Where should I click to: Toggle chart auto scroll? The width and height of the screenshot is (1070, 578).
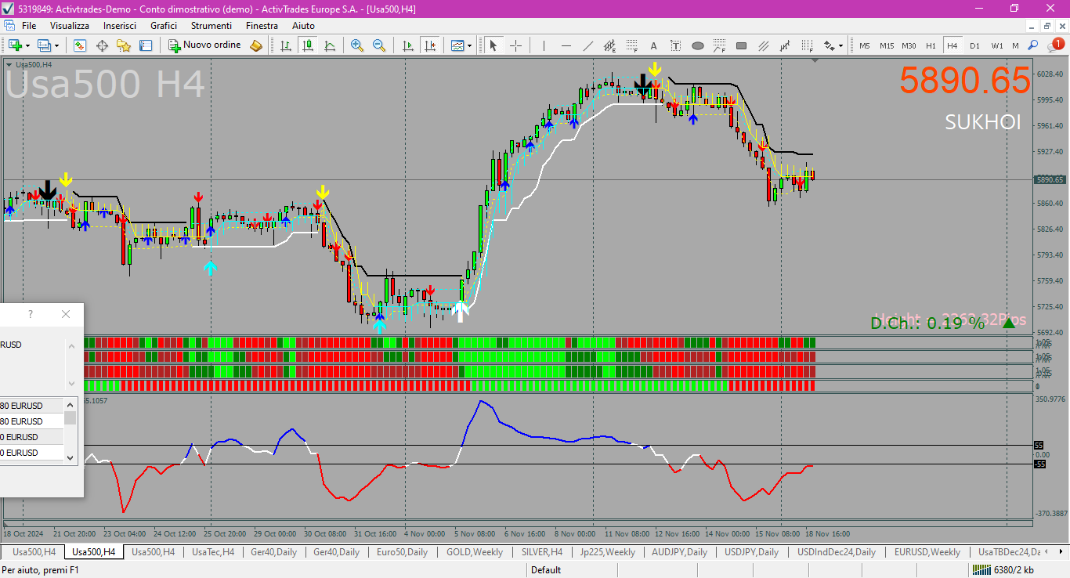click(407, 45)
